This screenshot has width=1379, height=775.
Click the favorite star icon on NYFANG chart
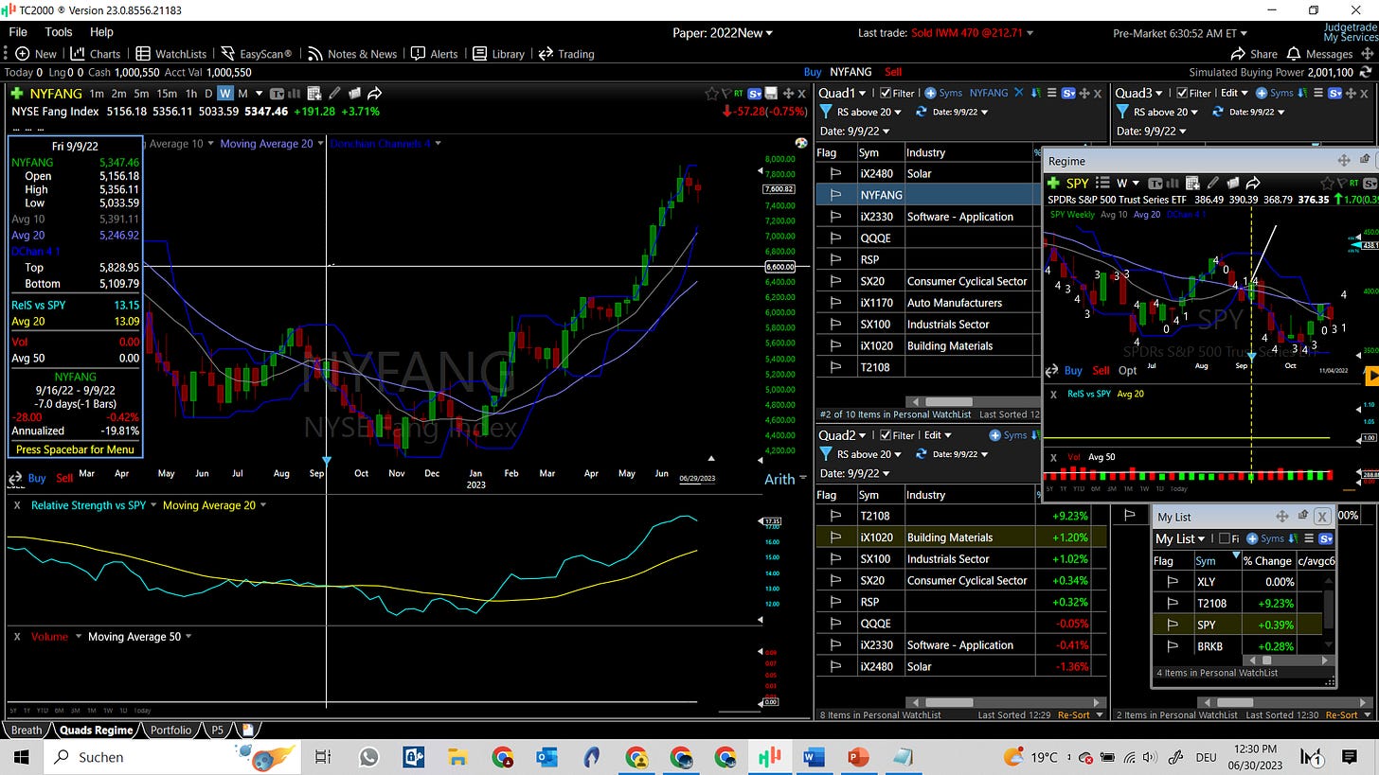coord(711,94)
